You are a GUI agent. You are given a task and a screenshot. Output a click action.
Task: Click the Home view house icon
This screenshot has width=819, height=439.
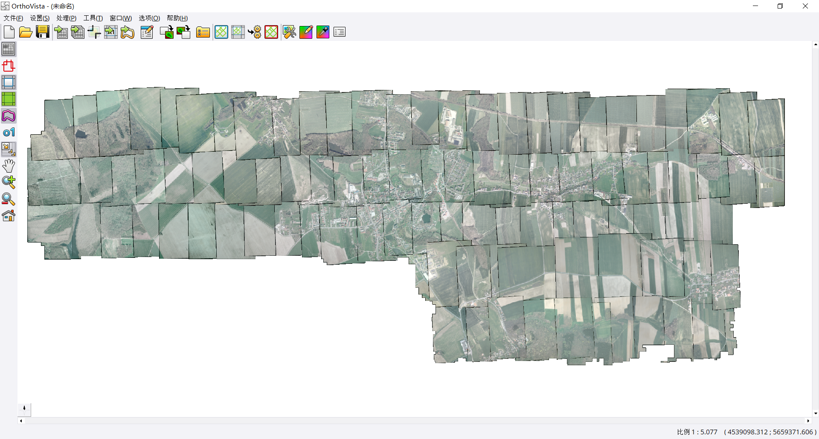pos(9,216)
